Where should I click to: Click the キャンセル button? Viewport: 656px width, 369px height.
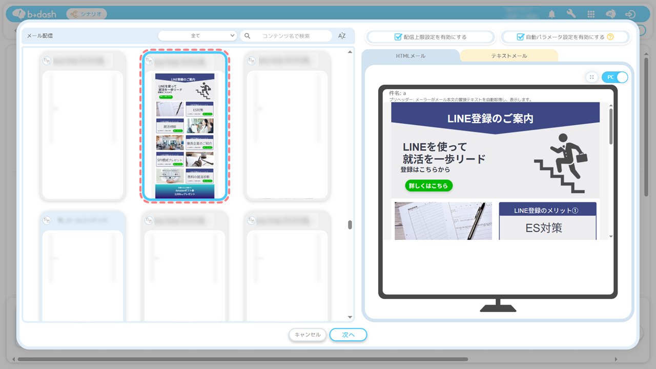pos(307,335)
